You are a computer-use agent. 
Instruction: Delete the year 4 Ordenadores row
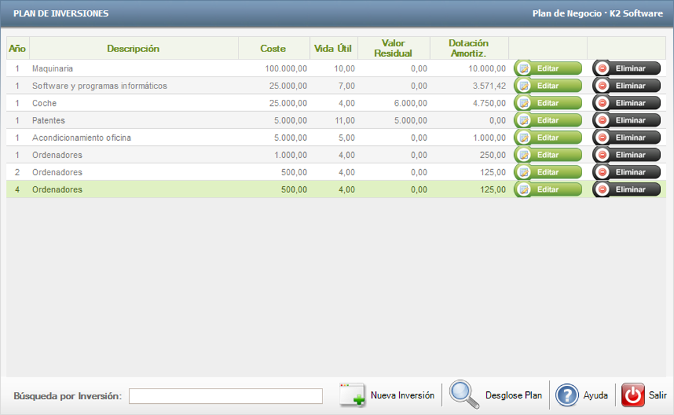626,189
